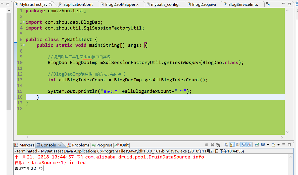This screenshot has width=298, height=175.
Task: Click the Clear Console icon
Action: (x=226, y=145)
